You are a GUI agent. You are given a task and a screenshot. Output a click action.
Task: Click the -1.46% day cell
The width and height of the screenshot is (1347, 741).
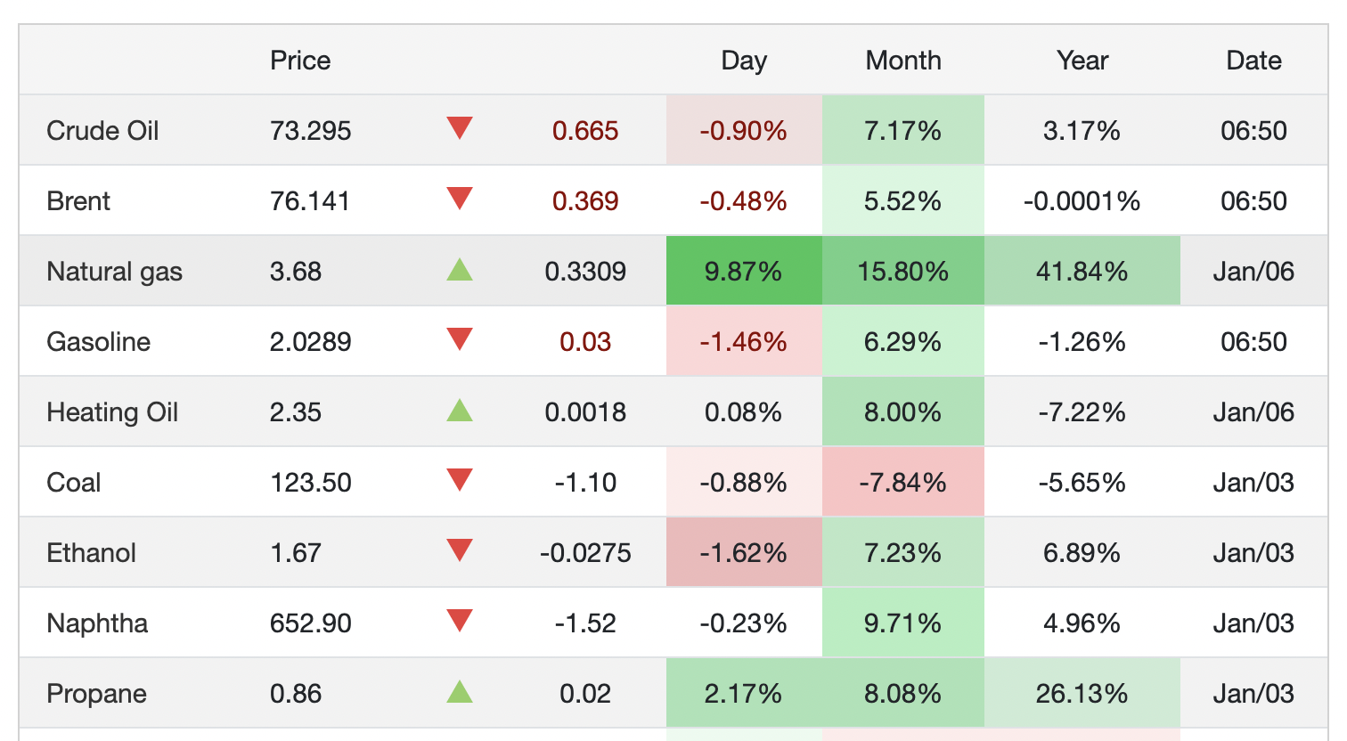point(744,342)
